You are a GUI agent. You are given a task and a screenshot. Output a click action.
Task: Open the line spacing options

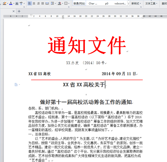click(x=52, y=3)
